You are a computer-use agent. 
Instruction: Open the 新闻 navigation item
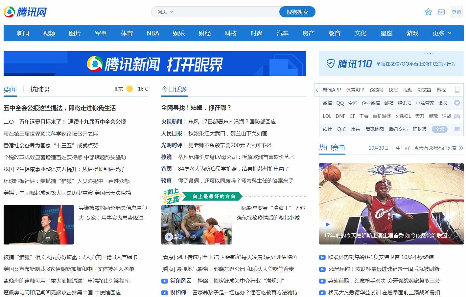(23, 33)
